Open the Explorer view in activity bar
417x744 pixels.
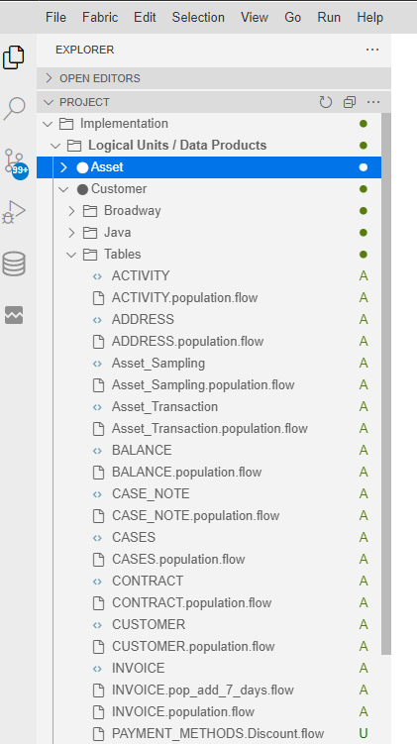14,57
